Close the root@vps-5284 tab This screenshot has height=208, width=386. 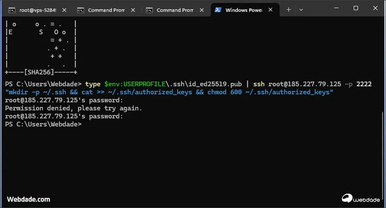(x=65, y=10)
